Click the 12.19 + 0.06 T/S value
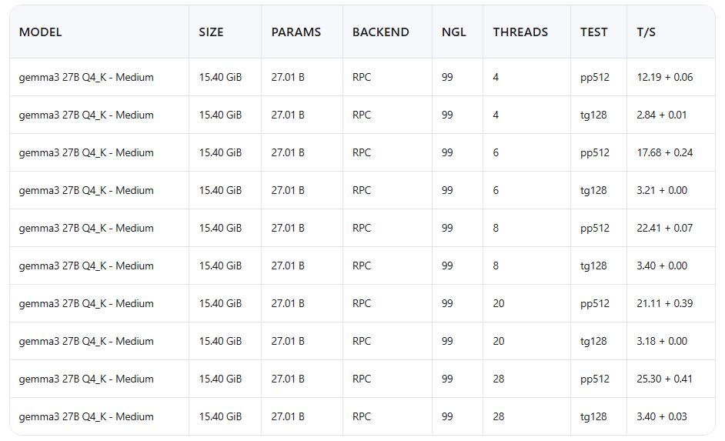 [665, 78]
